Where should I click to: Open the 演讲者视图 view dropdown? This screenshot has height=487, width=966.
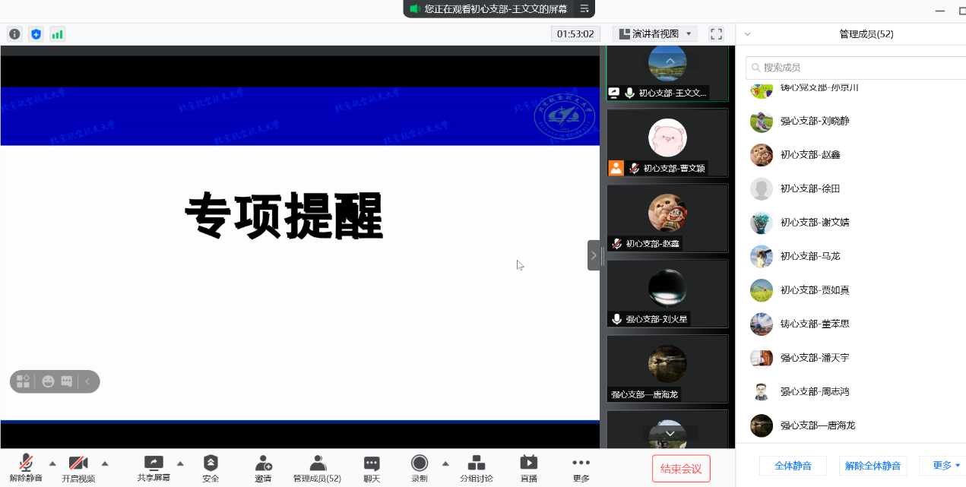coord(655,34)
